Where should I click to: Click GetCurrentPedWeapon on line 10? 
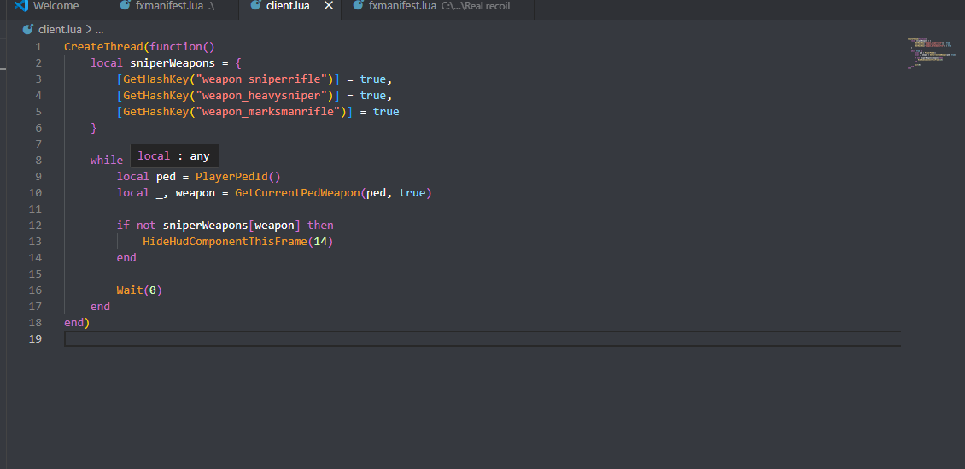pyautogui.click(x=297, y=193)
